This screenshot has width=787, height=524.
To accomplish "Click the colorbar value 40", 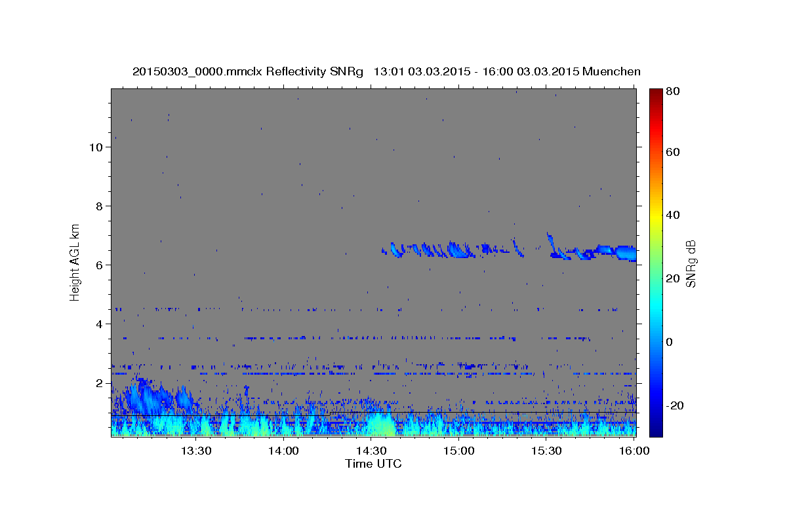I will pyautogui.click(x=674, y=215).
